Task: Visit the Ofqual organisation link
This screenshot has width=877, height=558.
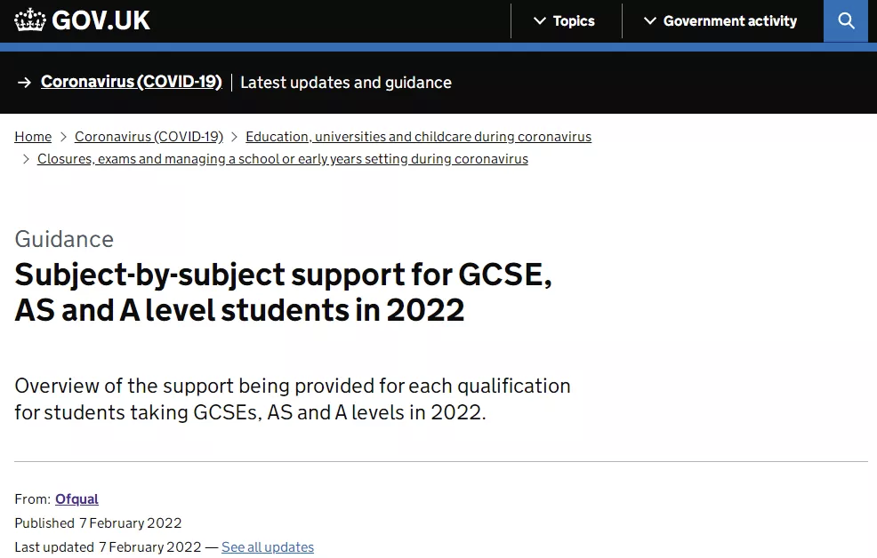Action: [76, 498]
